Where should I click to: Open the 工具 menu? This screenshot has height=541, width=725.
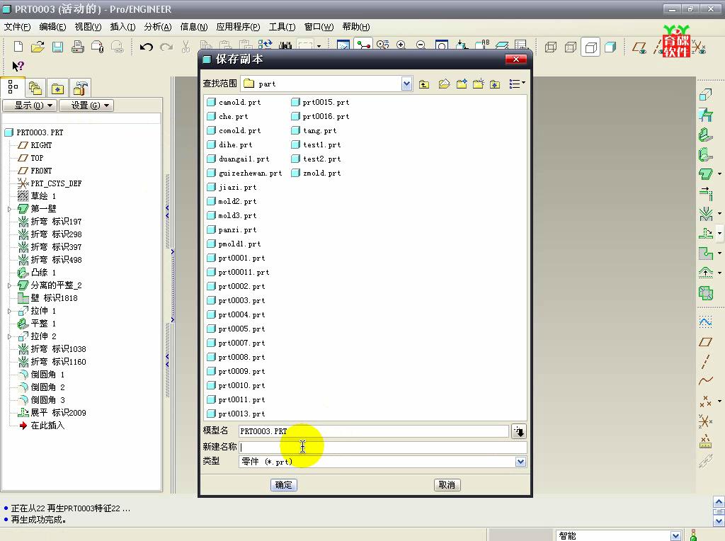point(282,27)
